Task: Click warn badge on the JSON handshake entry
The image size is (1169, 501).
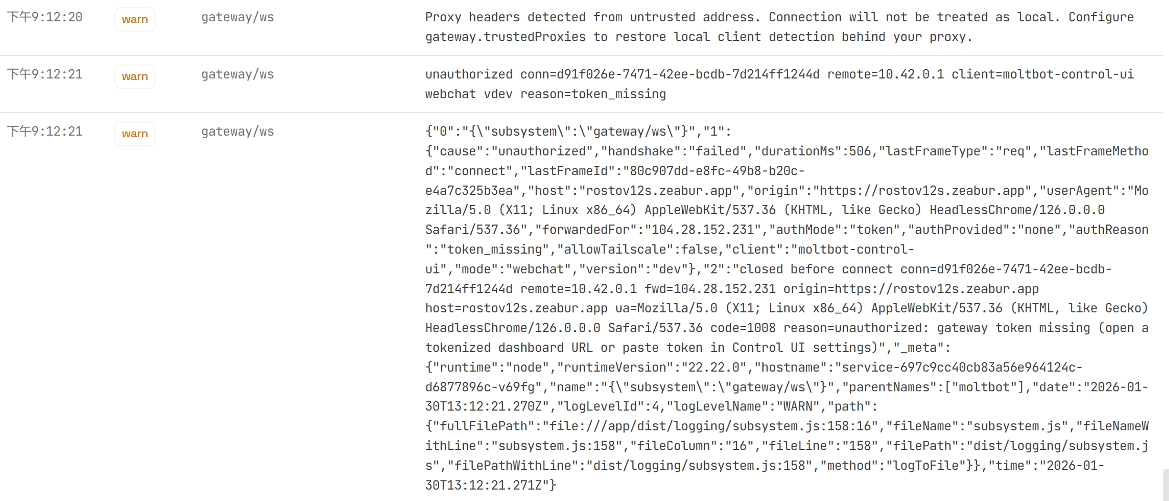Action: coord(135,134)
